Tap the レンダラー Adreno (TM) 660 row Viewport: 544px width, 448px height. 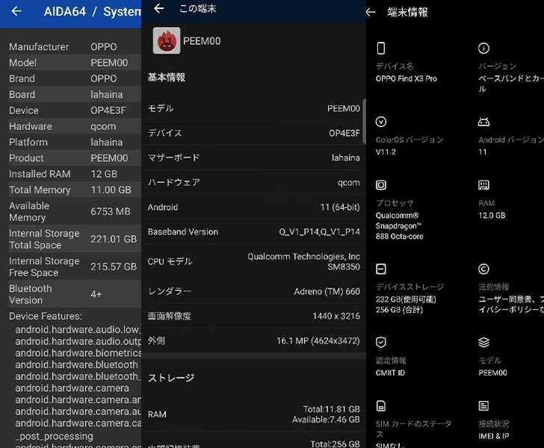pos(253,291)
